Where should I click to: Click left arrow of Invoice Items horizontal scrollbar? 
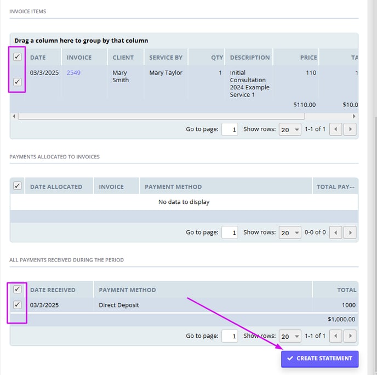coord(14,116)
